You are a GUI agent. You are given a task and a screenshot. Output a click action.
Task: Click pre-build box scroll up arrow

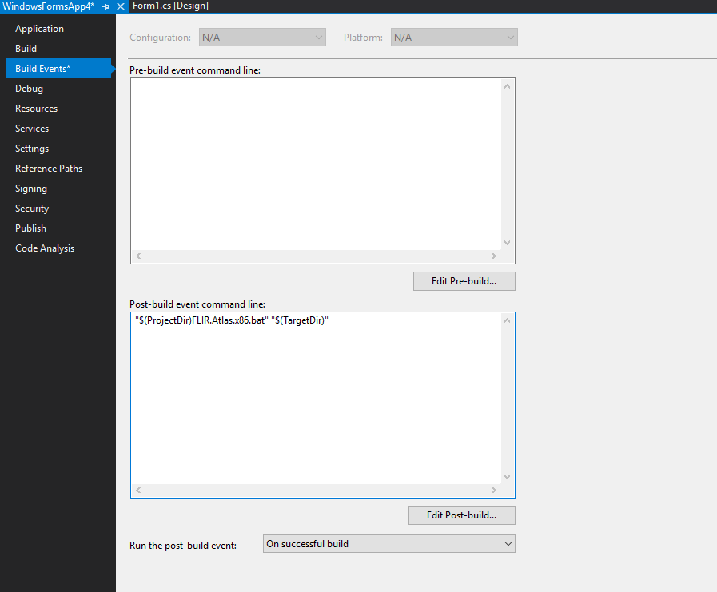(507, 86)
